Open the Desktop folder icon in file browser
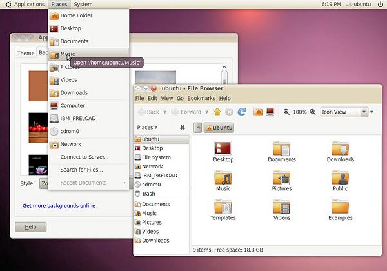Viewport: 387px width, 271px height. 223,148
